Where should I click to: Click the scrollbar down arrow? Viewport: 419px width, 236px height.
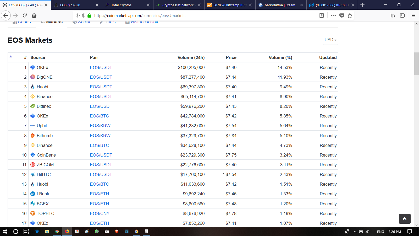[416, 224]
